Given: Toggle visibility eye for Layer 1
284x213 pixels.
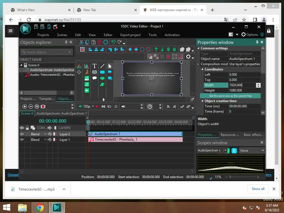Looking at the screenshot, I should 22,140.
